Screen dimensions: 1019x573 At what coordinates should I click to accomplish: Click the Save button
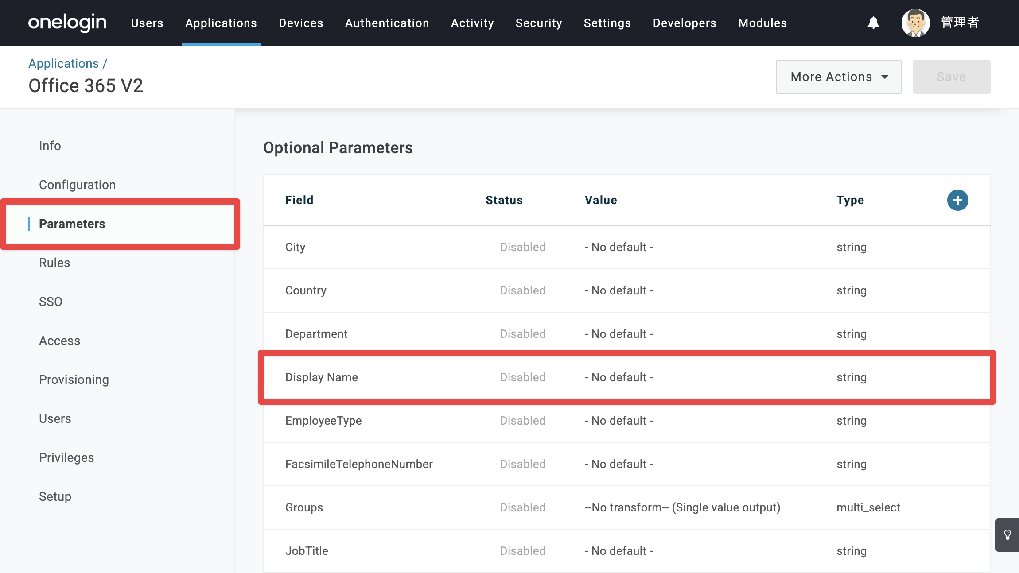[951, 77]
